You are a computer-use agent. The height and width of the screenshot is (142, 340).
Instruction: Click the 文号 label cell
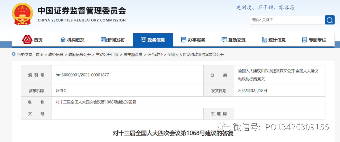tap(36, 114)
